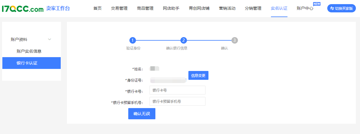Focus the 银行卡号 input field
360x134 pixels.
click(x=177, y=90)
